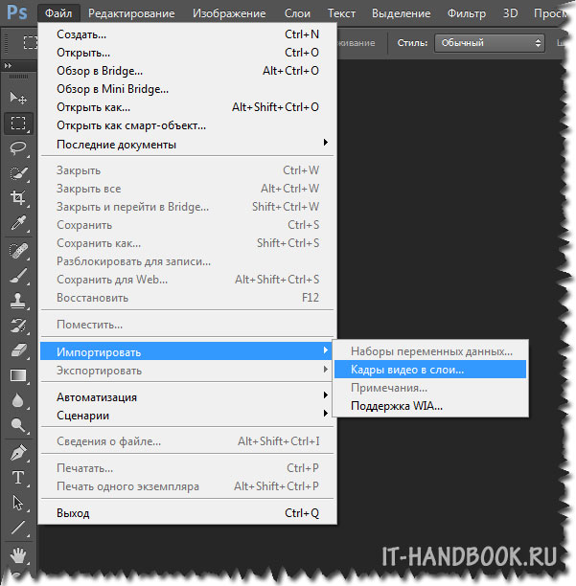Click the Сохранить menu entry
The image size is (576, 586).
coord(187,225)
